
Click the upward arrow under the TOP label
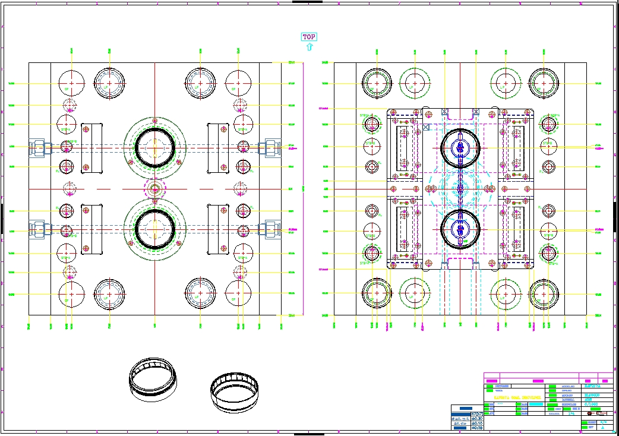(309, 47)
